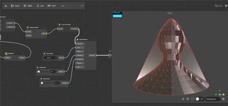Click the Curve To Surface node icon
Viewport: 228px width, 106px height.
(x=59, y=25)
